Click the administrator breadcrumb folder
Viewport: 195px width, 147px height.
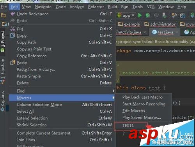click(x=160, y=24)
